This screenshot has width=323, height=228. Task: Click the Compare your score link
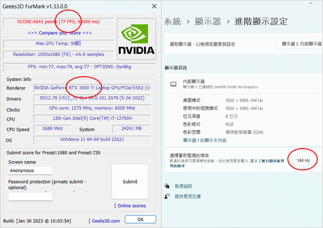[x=60, y=33]
